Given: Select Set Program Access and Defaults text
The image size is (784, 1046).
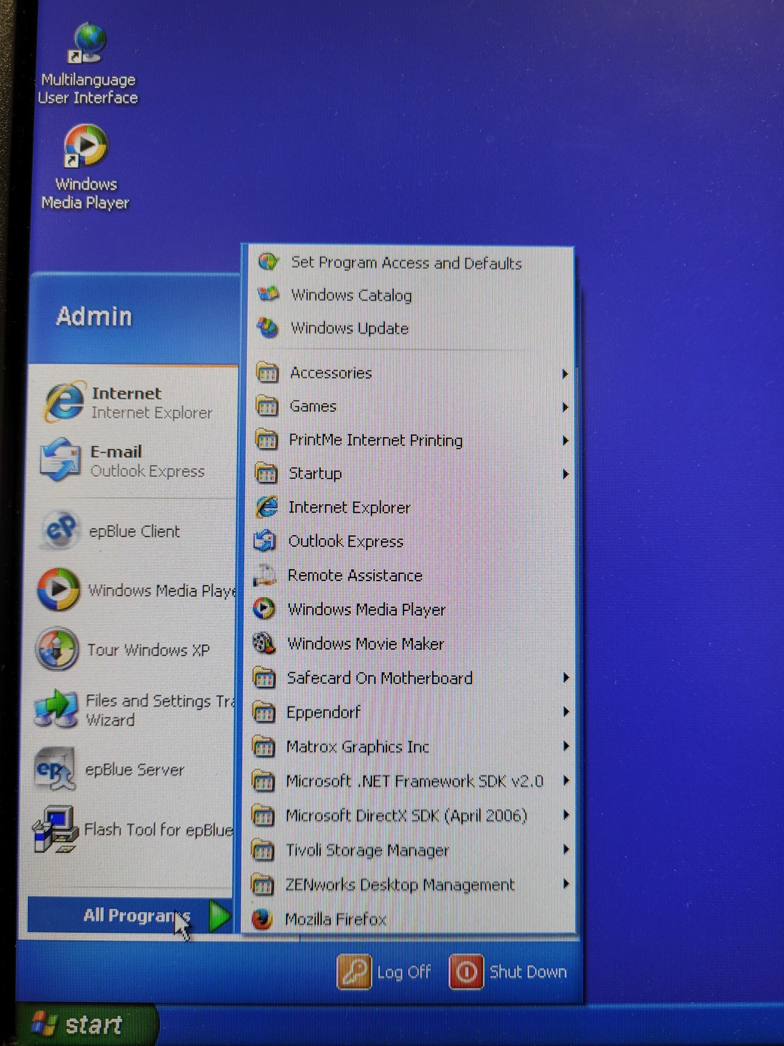Looking at the screenshot, I should [407, 263].
